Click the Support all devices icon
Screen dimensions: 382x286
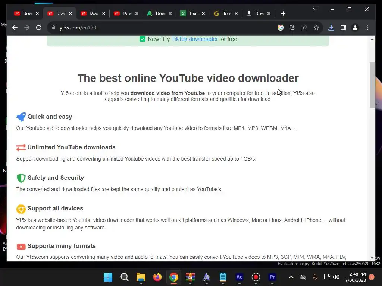click(21, 209)
